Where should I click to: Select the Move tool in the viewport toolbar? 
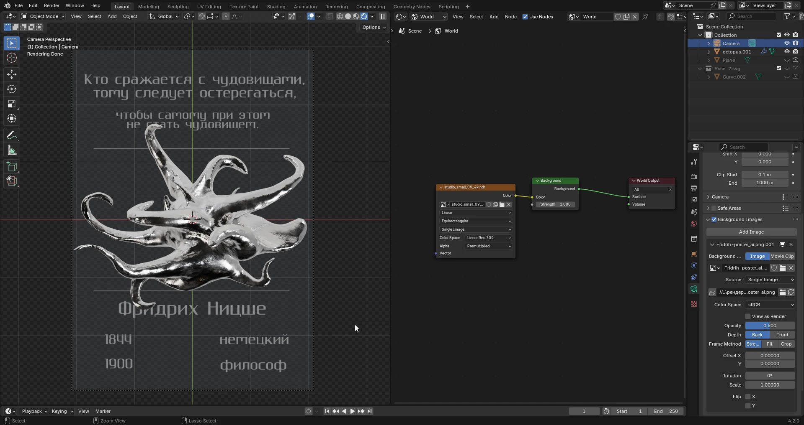click(x=12, y=74)
